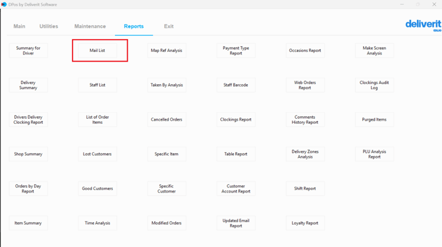Open the Clockings Report
The height and width of the screenshot is (247, 442).
point(236,119)
